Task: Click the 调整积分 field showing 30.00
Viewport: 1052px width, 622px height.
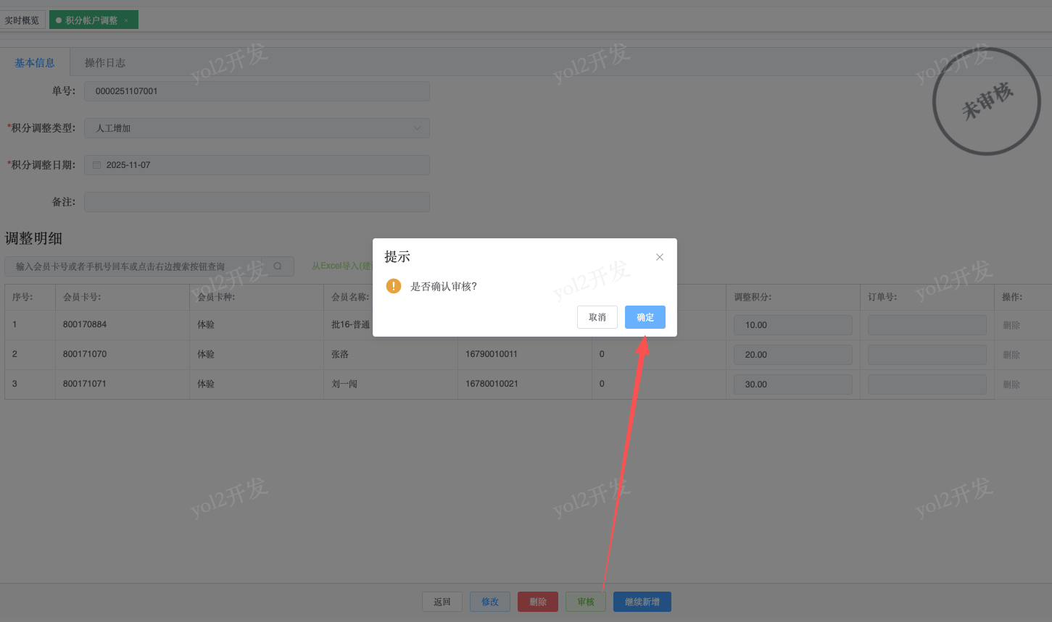Action: 793,384
